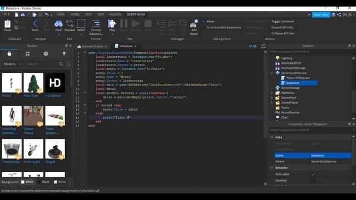This screenshot has width=356, height=200.
Task: Open the Toolbox Recent clock icon
Action: (46, 54)
